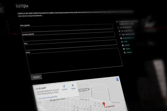The width and height of the screenshot is (167, 111).
Task: Click the Soğutma place marker on map
Action: 89,89
